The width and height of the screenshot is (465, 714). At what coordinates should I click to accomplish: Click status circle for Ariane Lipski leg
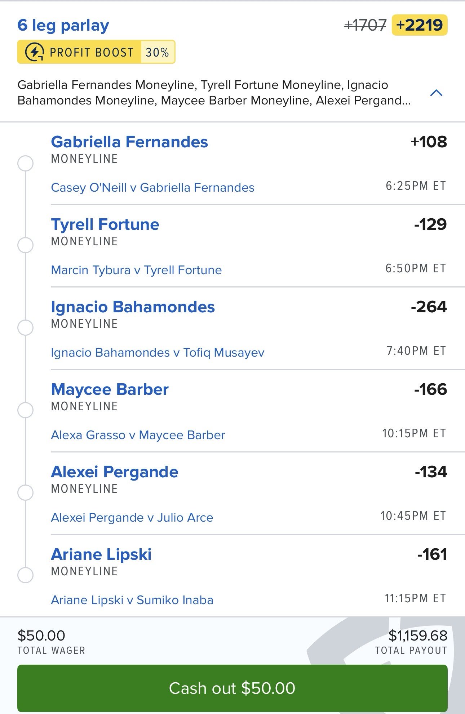[25, 575]
